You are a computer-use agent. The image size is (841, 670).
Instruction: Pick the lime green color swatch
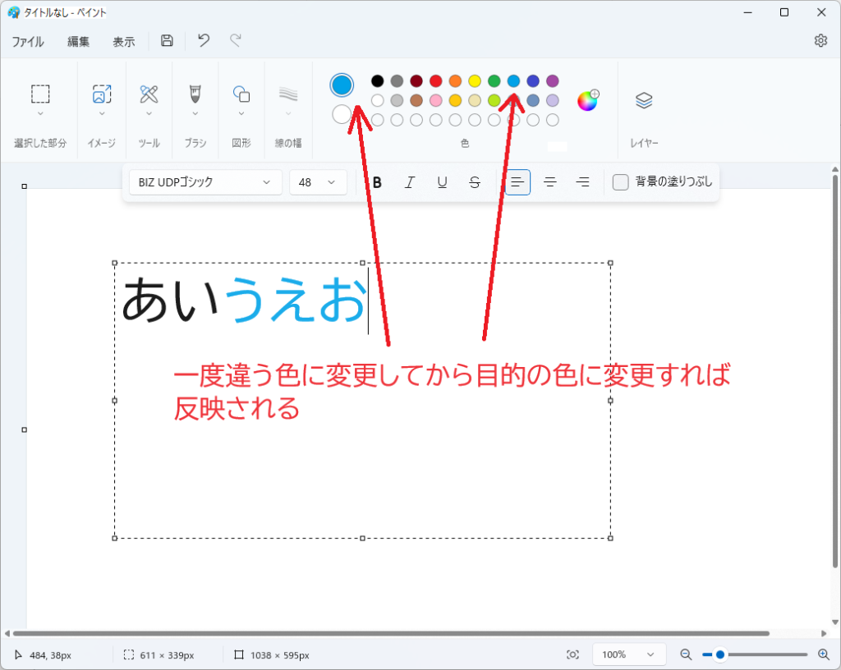click(494, 100)
